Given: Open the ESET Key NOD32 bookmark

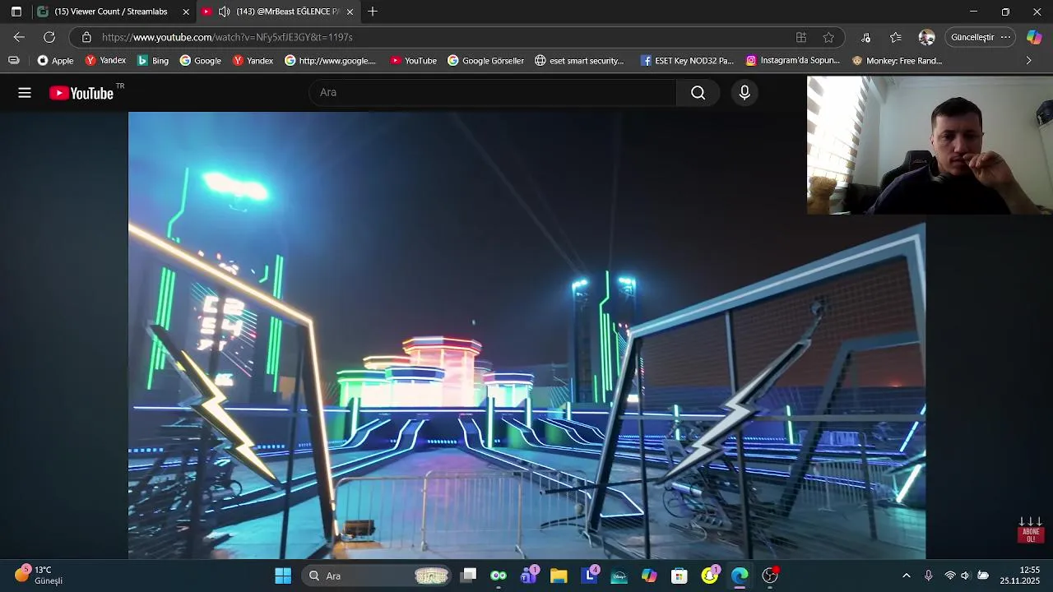Looking at the screenshot, I should pos(687,60).
